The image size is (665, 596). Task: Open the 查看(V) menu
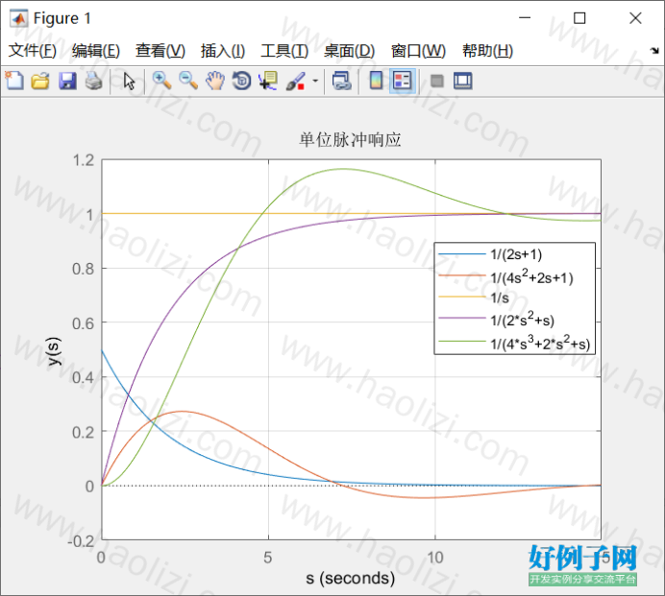160,51
